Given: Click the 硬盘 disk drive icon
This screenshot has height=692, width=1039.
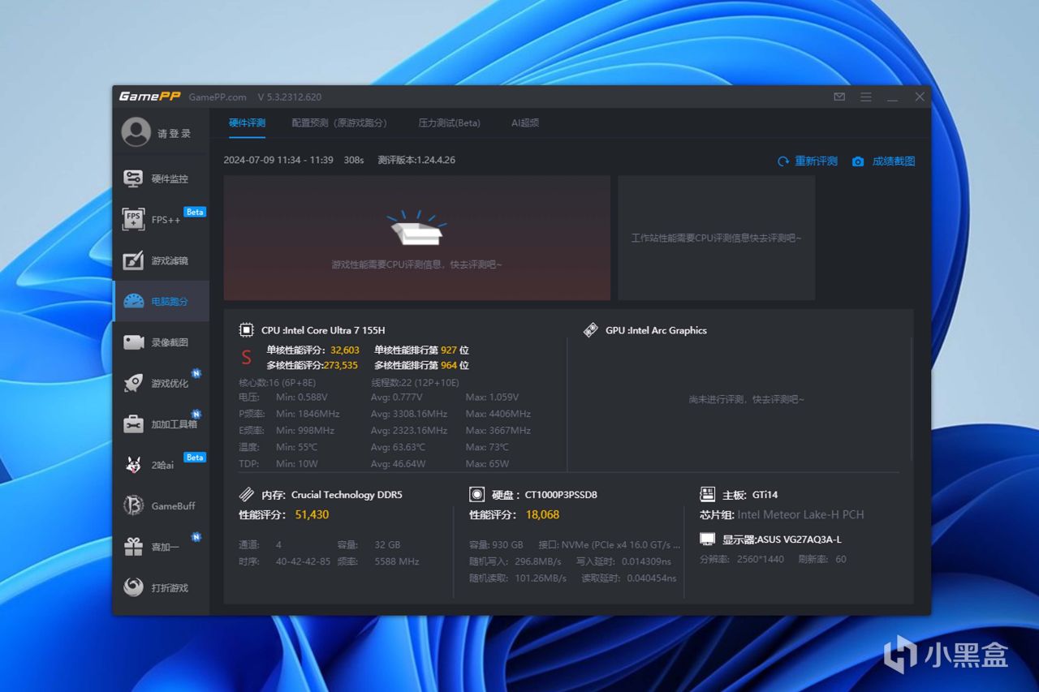Looking at the screenshot, I should (x=477, y=494).
